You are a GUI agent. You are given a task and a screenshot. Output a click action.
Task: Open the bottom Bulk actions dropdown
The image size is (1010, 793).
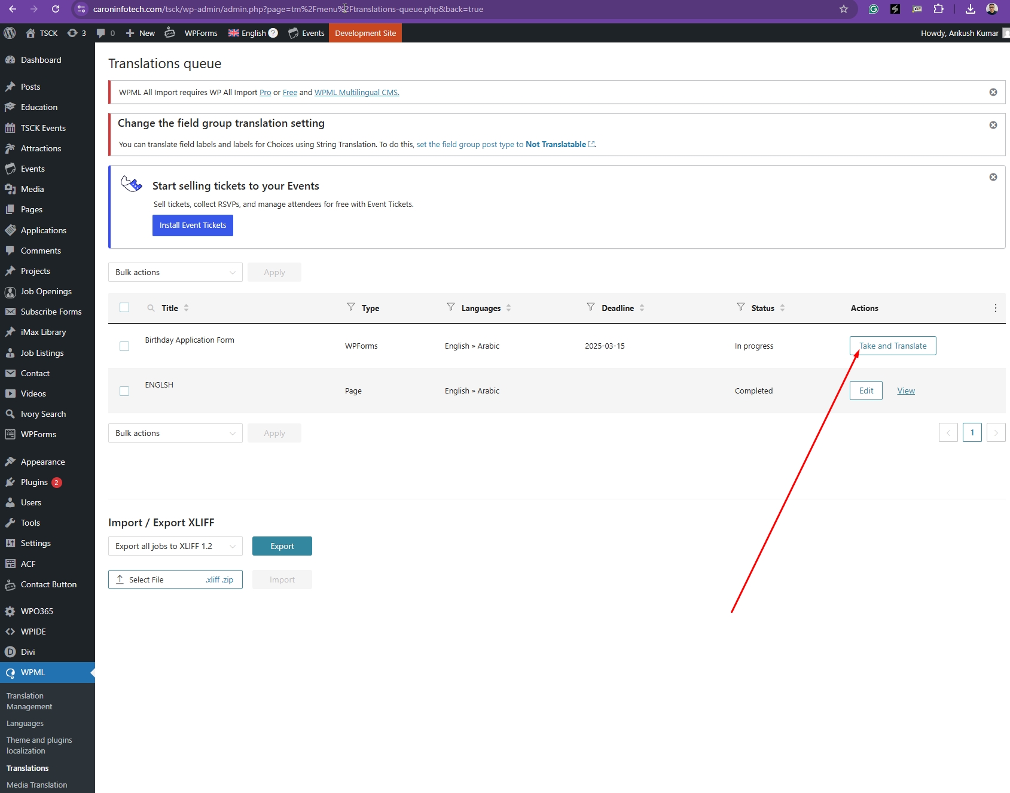click(x=175, y=433)
